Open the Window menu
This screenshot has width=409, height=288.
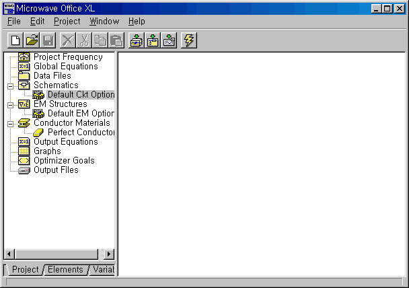[x=104, y=22]
